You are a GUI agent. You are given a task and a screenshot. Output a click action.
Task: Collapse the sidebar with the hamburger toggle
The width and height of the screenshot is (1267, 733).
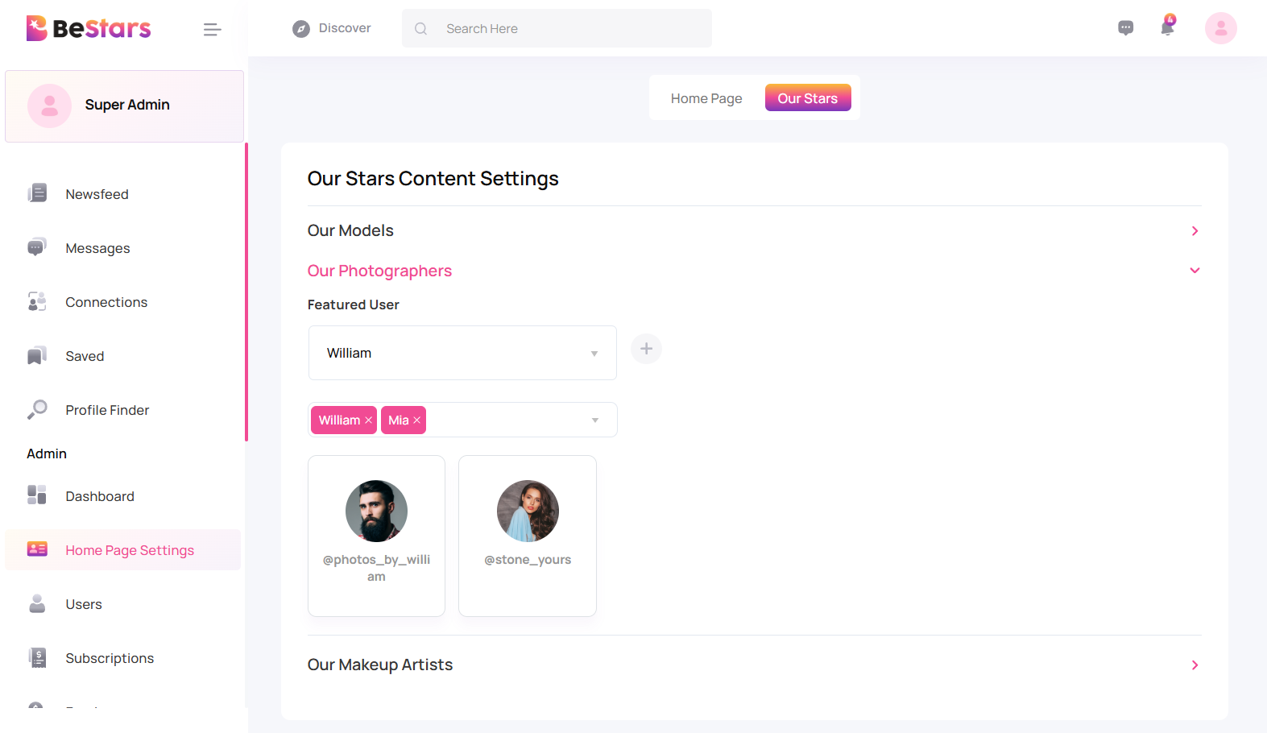point(212,28)
